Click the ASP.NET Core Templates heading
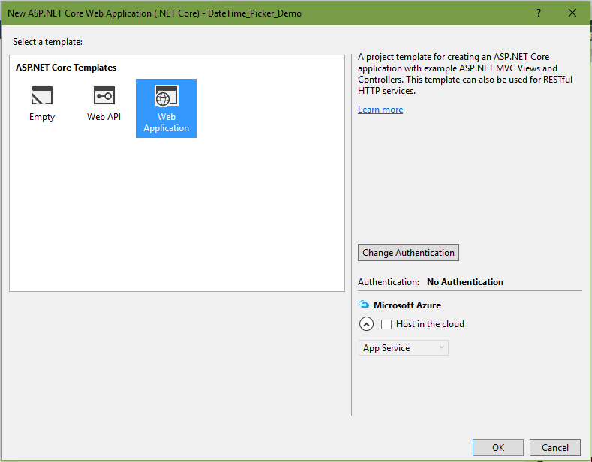Screen dimensions: 592x462 [66, 67]
